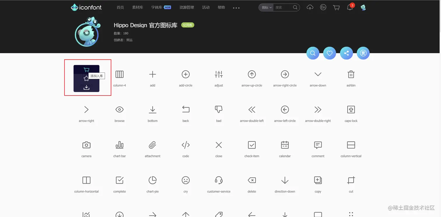Select the bad thumbs-down icon
The width and height of the screenshot is (441, 217).
point(219,110)
